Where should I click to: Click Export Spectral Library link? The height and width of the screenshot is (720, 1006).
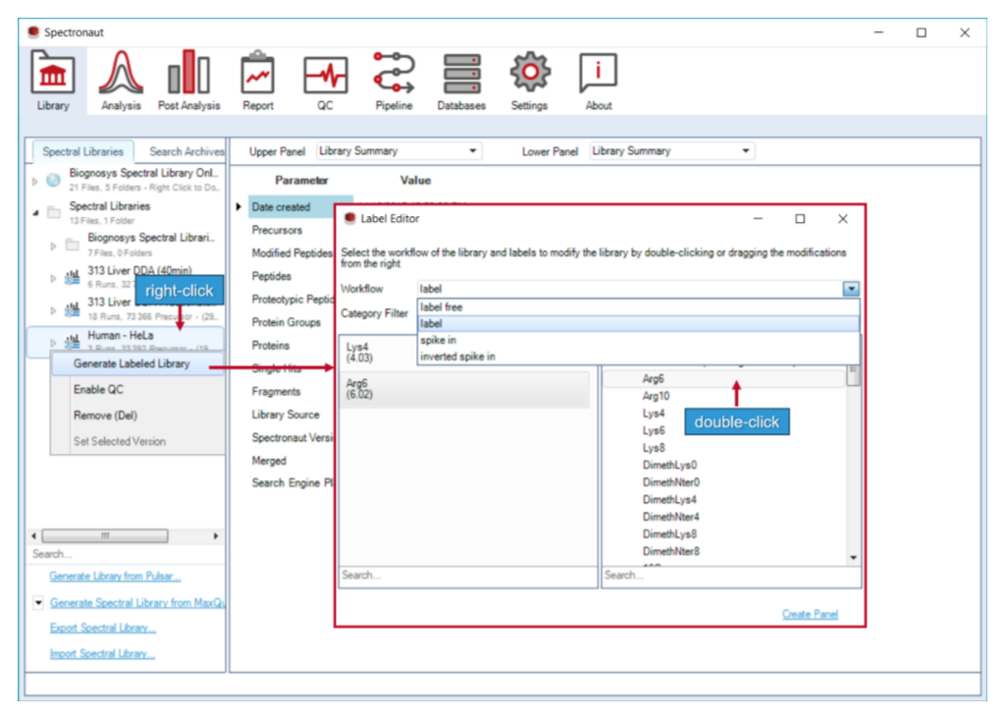click(x=103, y=628)
